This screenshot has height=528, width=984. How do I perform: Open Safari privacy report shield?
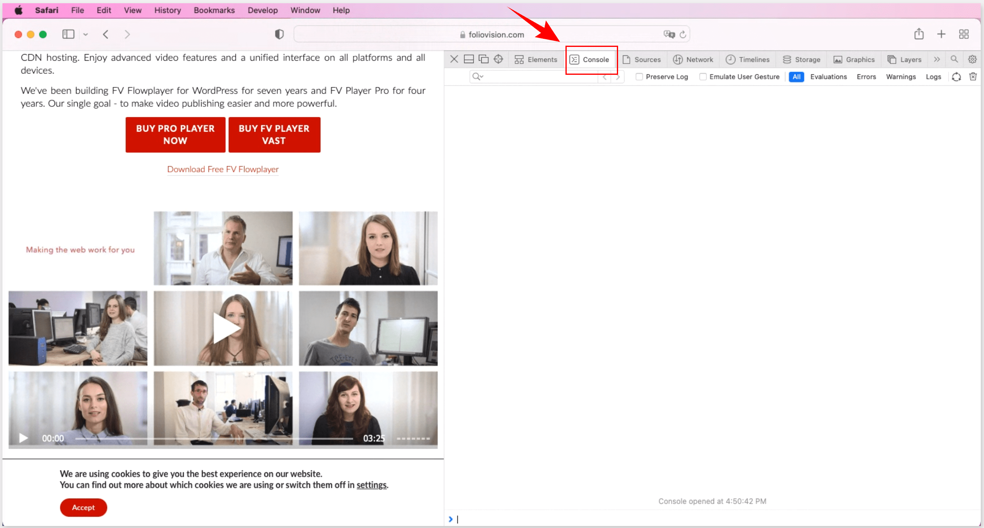[279, 34]
